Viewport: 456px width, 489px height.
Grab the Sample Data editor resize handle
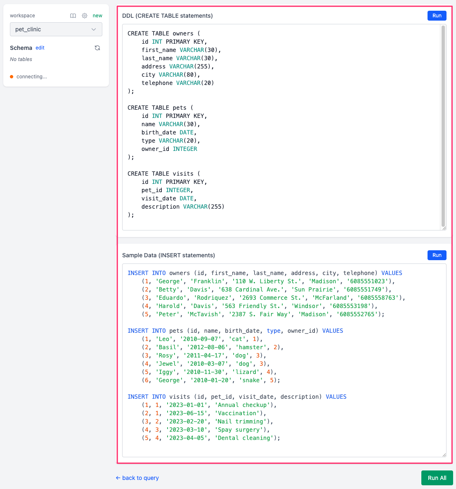[444, 455]
